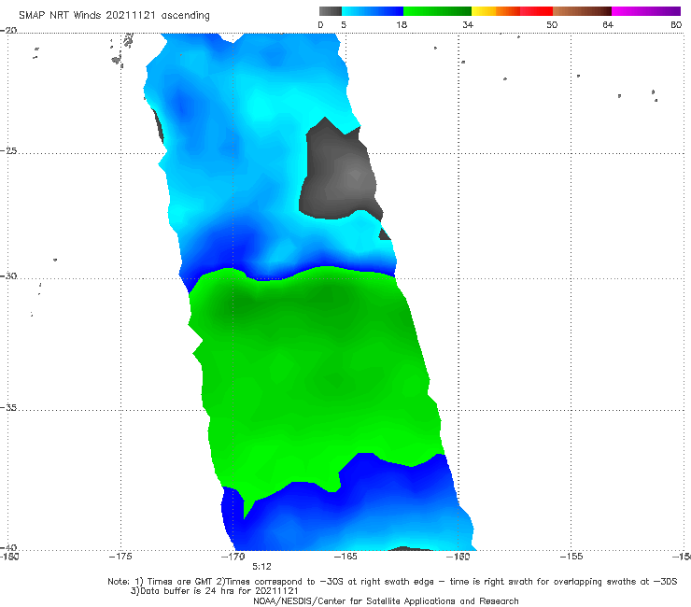Click the green wind region on the swath
This screenshot has height=607, width=691.
(x=315, y=374)
